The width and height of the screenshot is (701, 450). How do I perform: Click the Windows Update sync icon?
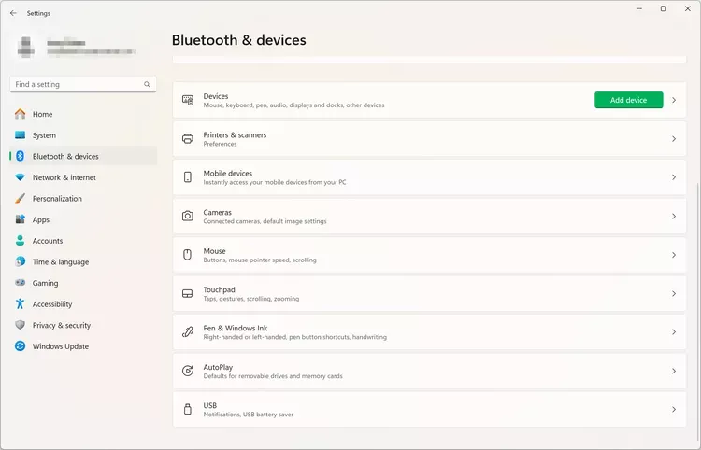pos(20,346)
